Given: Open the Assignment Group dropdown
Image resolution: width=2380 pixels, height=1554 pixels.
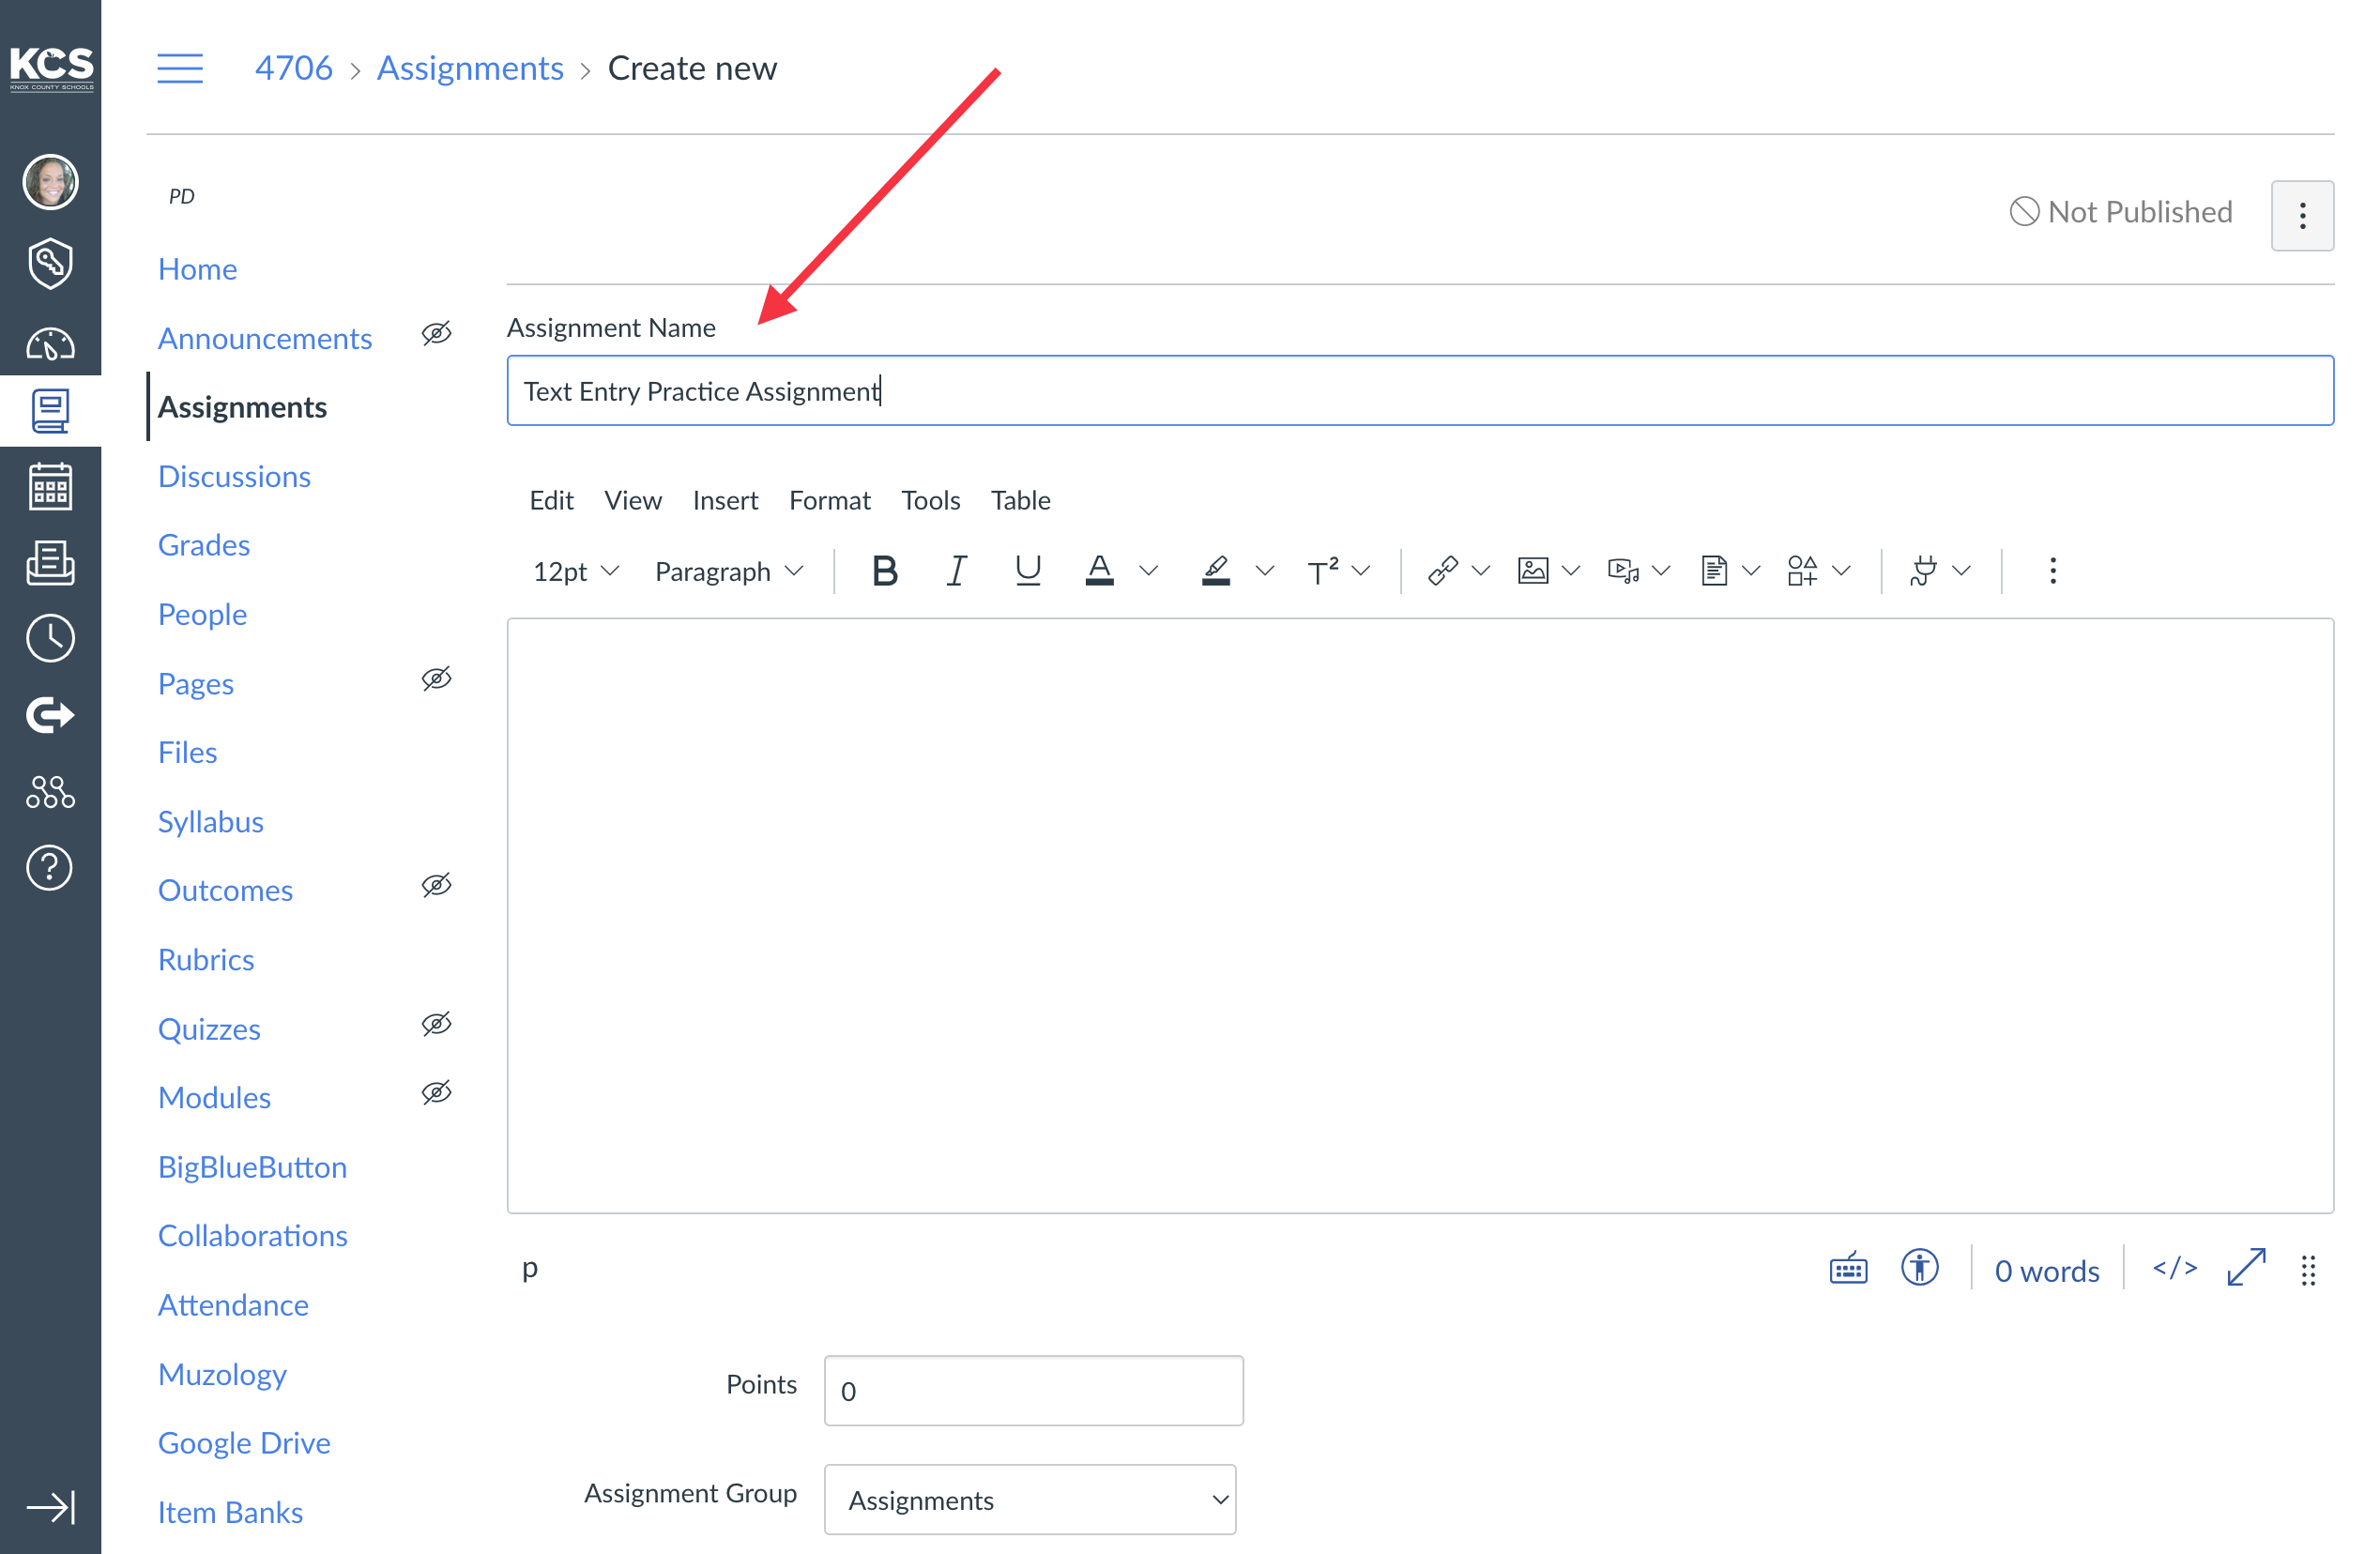Looking at the screenshot, I should coord(1030,1499).
